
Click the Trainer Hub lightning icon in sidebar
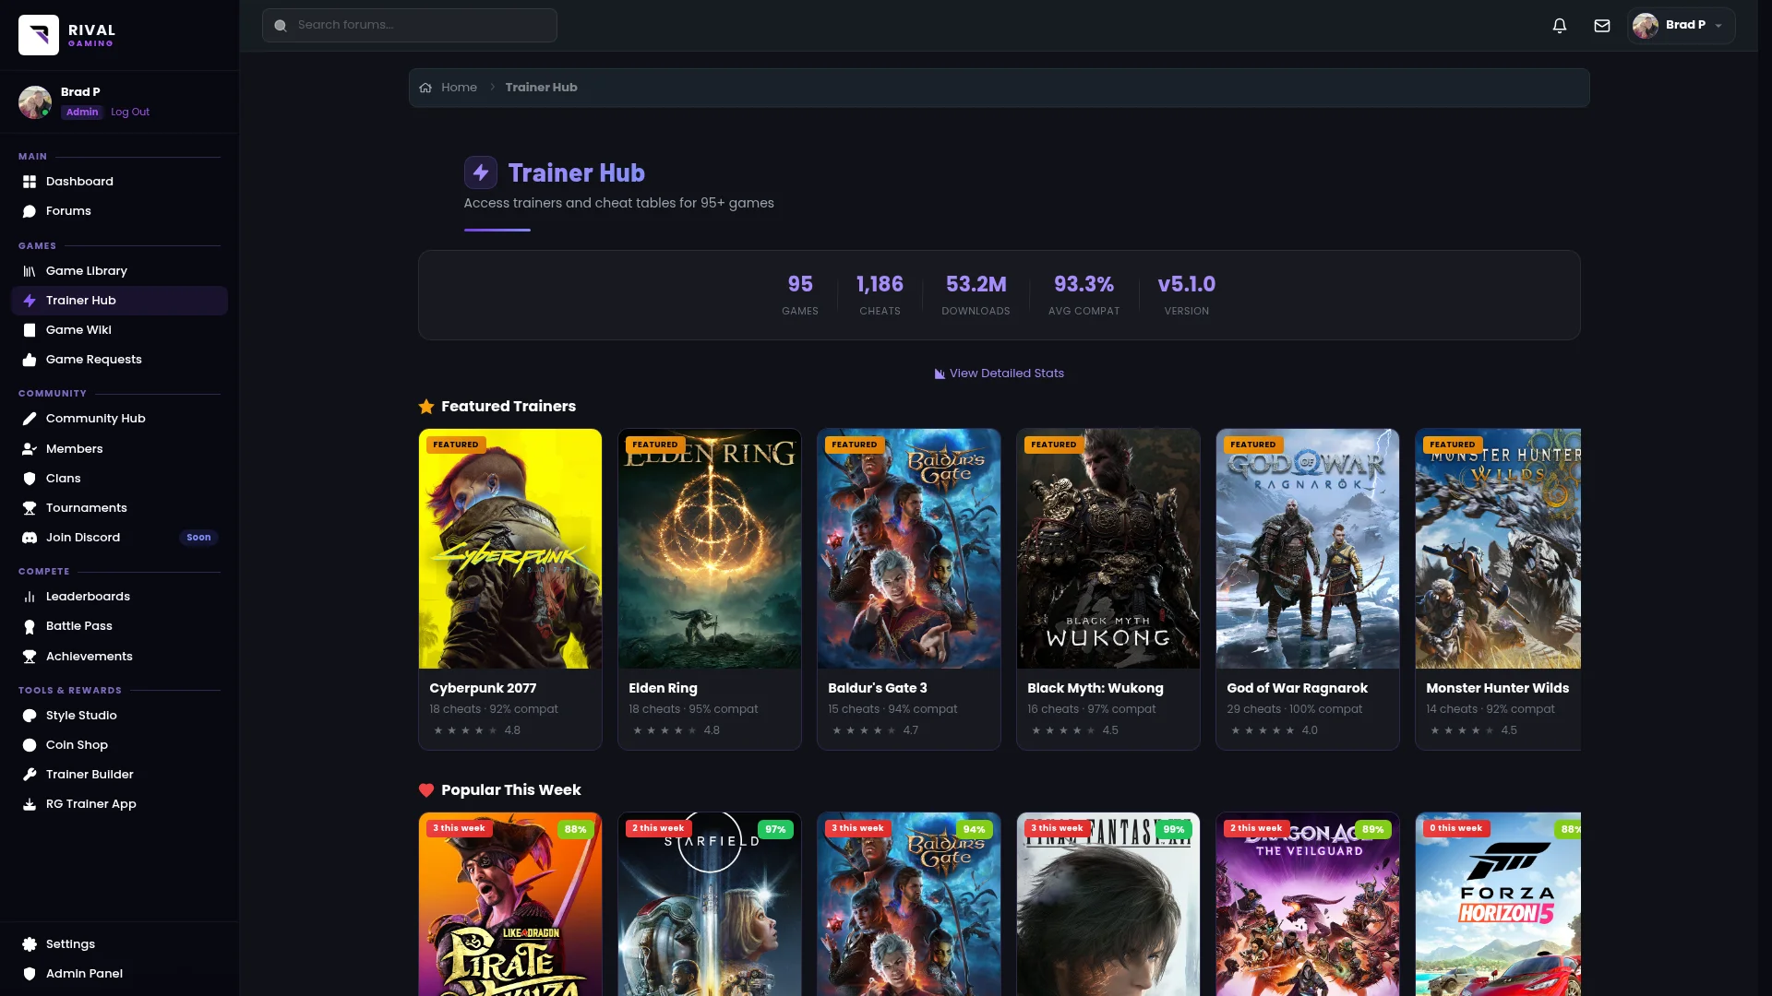coord(30,301)
